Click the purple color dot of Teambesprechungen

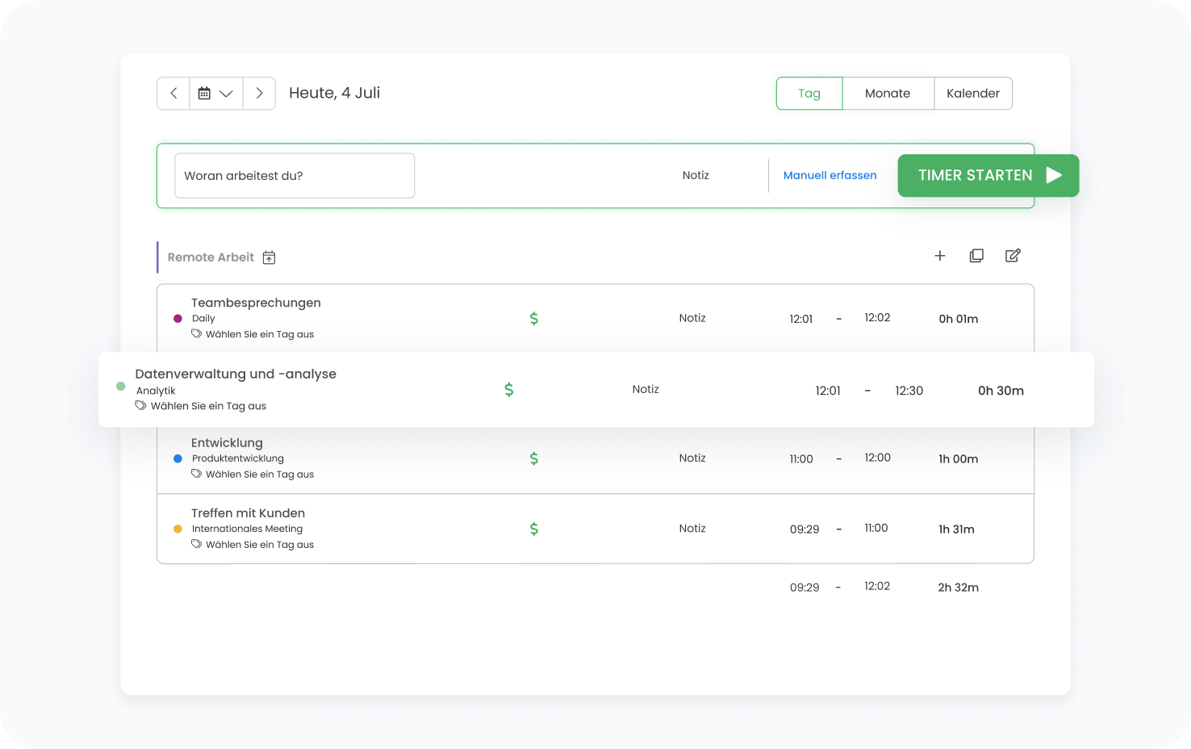click(178, 319)
